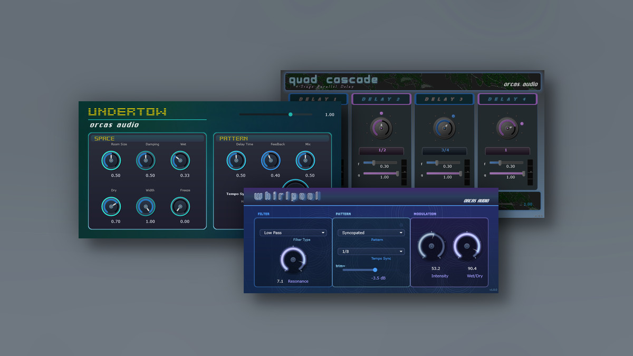Screen dimensions: 633x356
Task: Click the Room Size knob in Undertow
Action: (x=111, y=160)
